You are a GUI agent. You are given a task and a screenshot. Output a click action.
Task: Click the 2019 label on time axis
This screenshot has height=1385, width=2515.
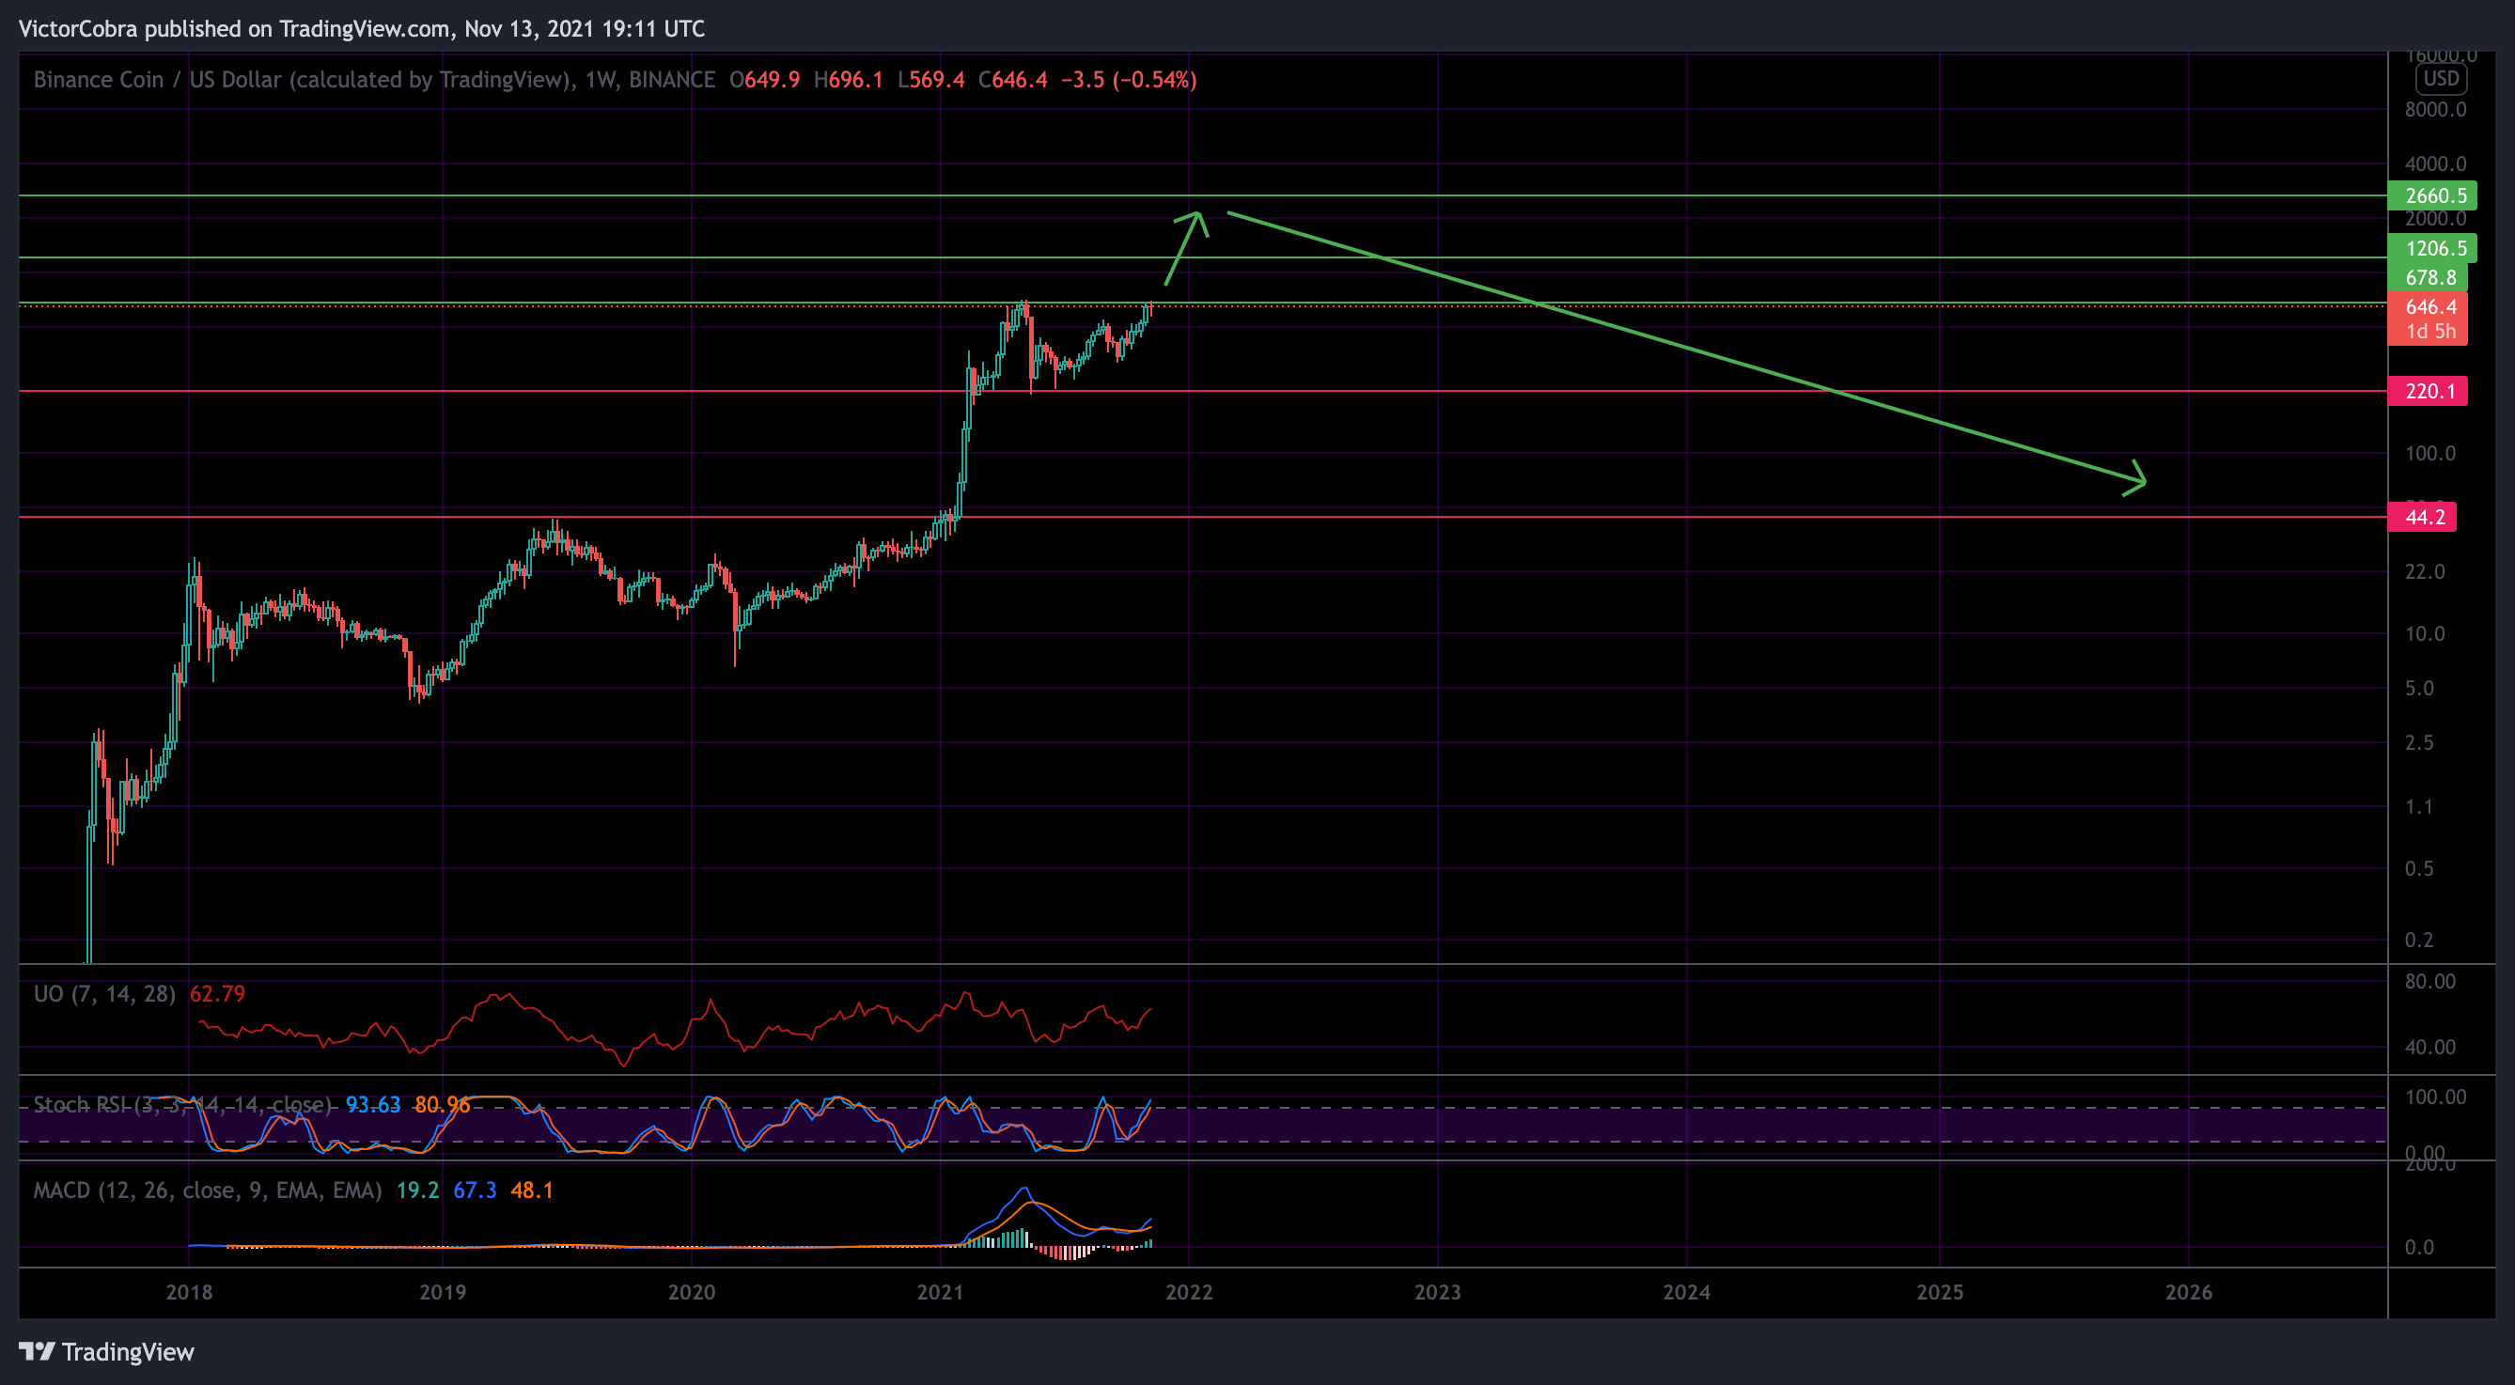pyautogui.click(x=443, y=1292)
